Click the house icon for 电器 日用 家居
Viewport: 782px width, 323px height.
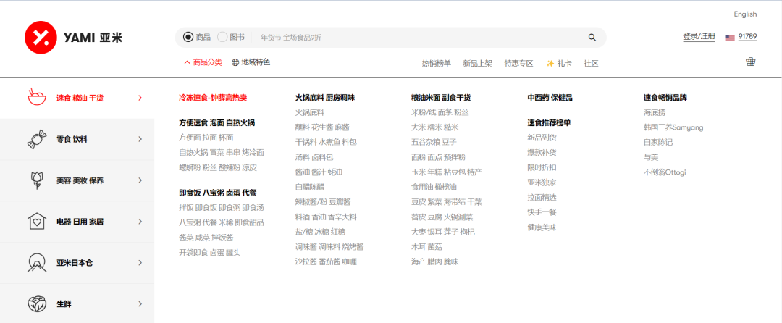point(36,222)
